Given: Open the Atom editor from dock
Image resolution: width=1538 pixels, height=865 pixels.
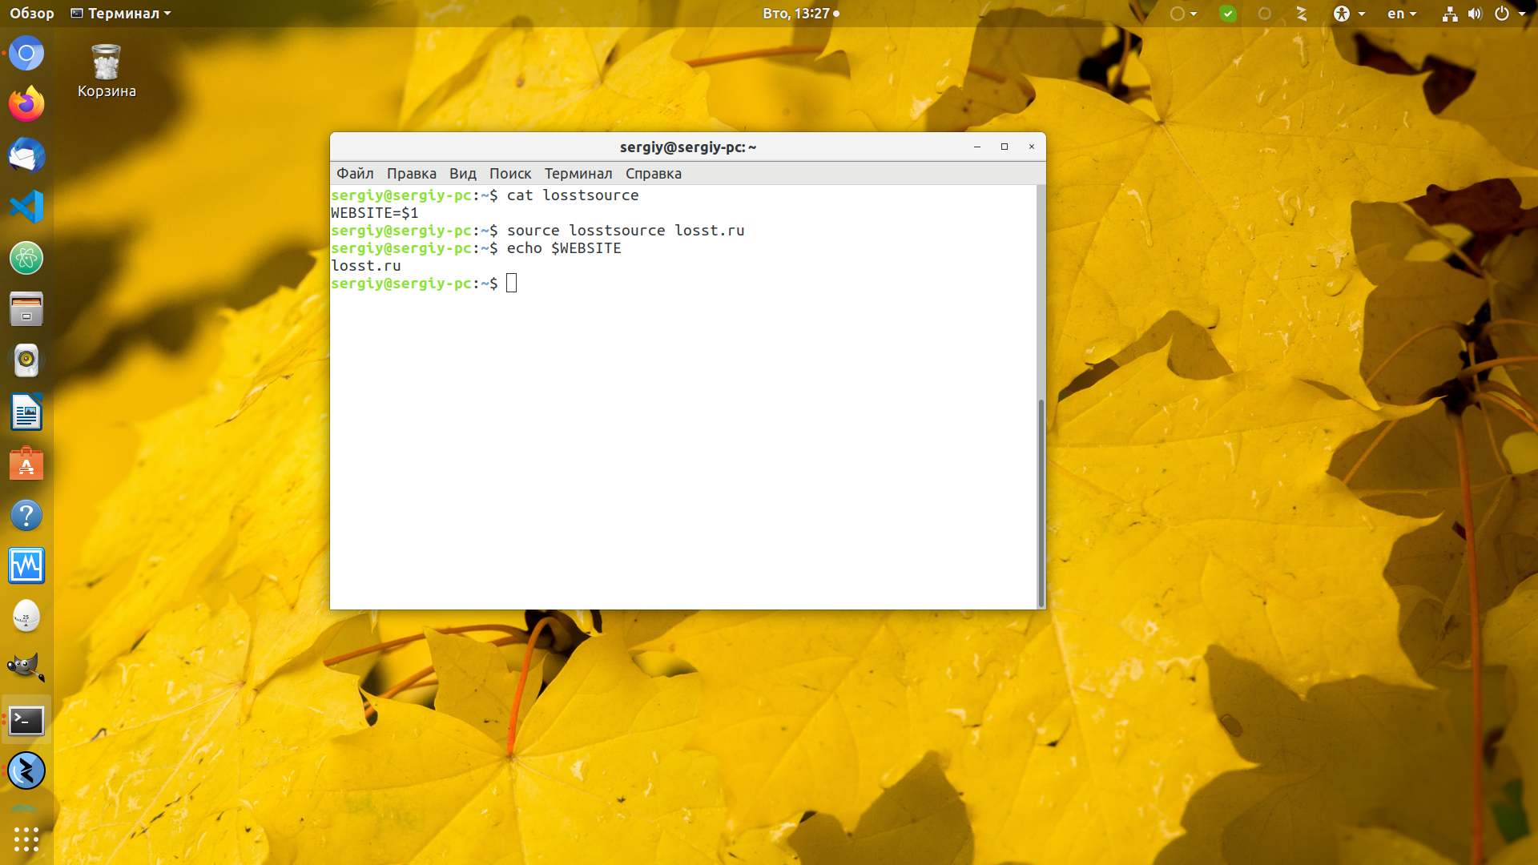Looking at the screenshot, I should click(26, 258).
